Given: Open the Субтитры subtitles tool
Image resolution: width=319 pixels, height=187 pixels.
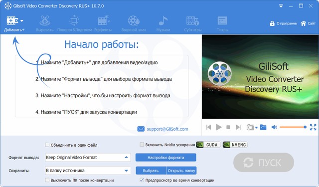Looking at the screenshot, I should pyautogui.click(x=193, y=23).
